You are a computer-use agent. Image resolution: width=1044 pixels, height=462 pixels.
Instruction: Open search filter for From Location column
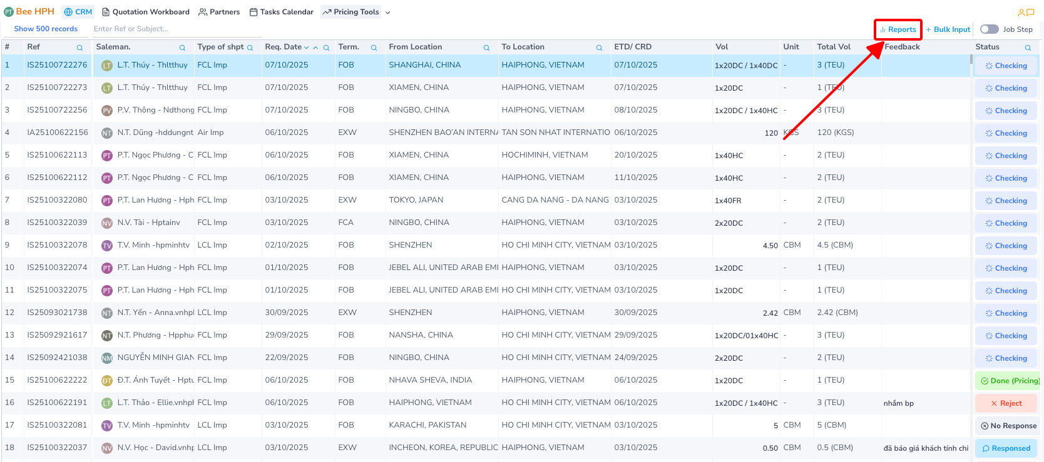(486, 48)
